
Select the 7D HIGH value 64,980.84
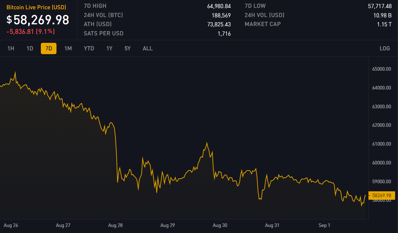pos(219,6)
